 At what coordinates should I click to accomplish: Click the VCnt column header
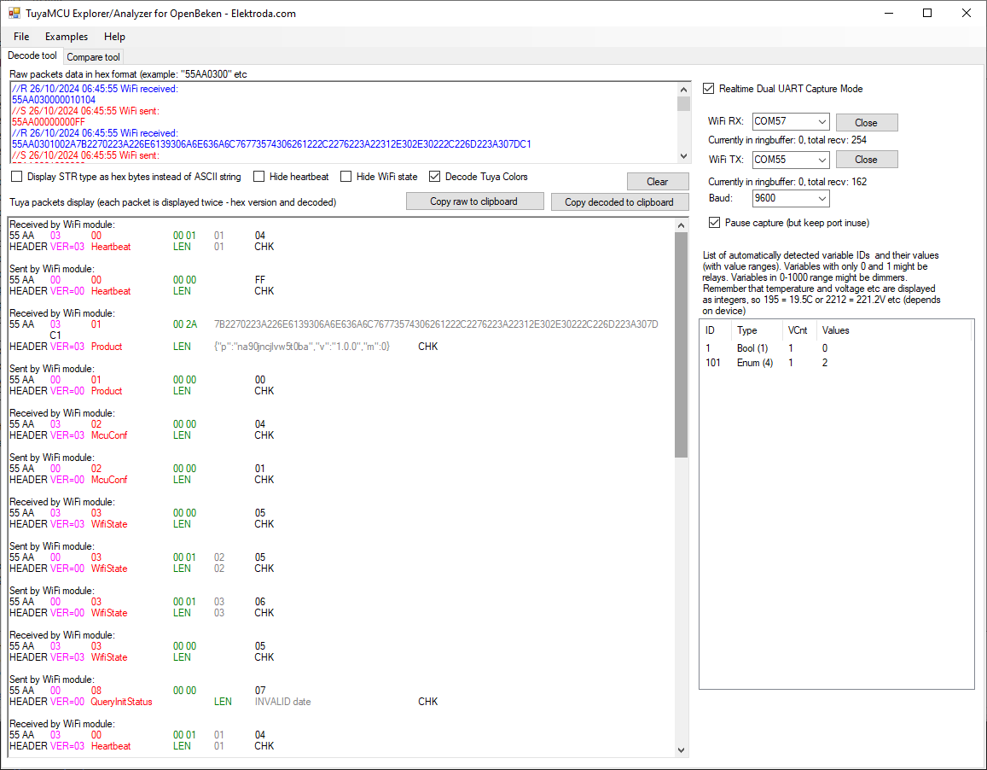click(798, 331)
